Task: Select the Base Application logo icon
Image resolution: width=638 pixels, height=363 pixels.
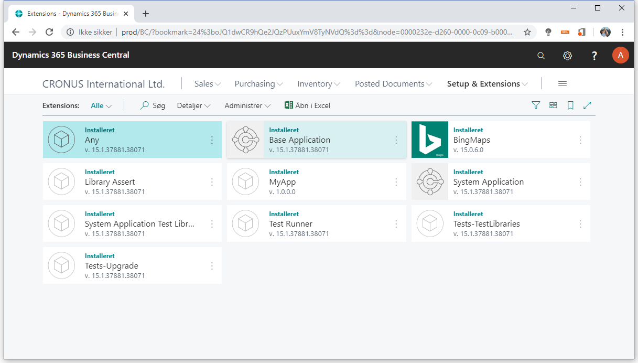Action: point(245,140)
